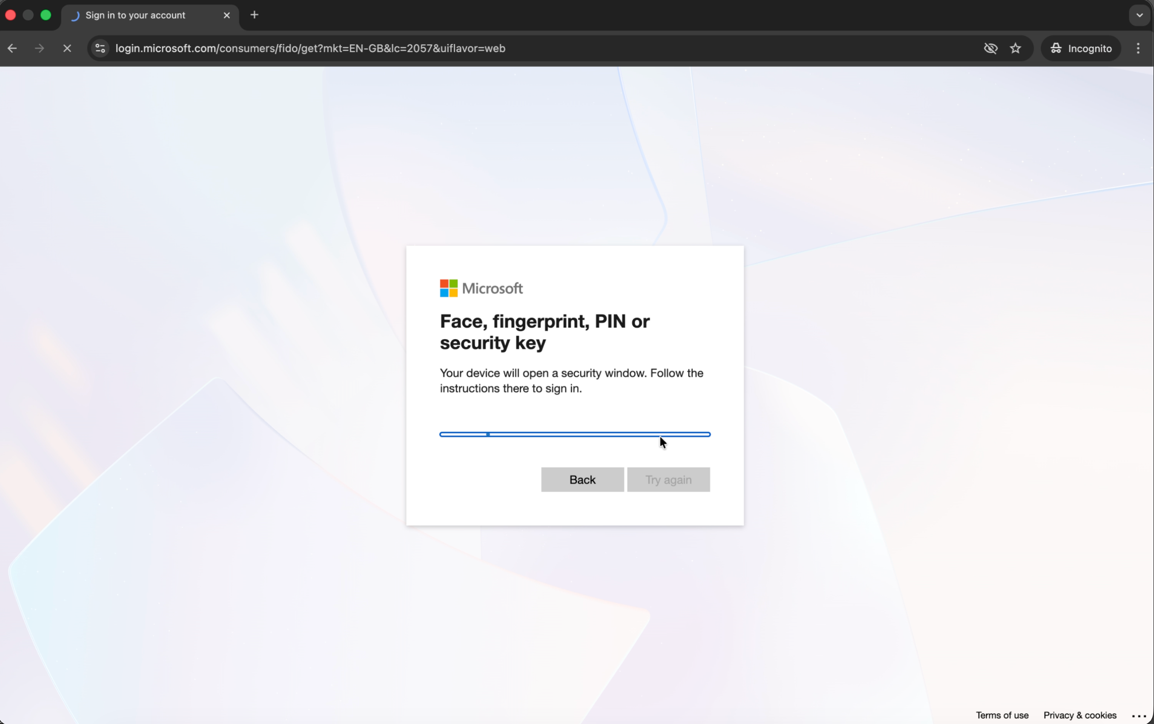This screenshot has width=1154, height=724.
Task: Open a new browser tab
Action: [x=255, y=15]
